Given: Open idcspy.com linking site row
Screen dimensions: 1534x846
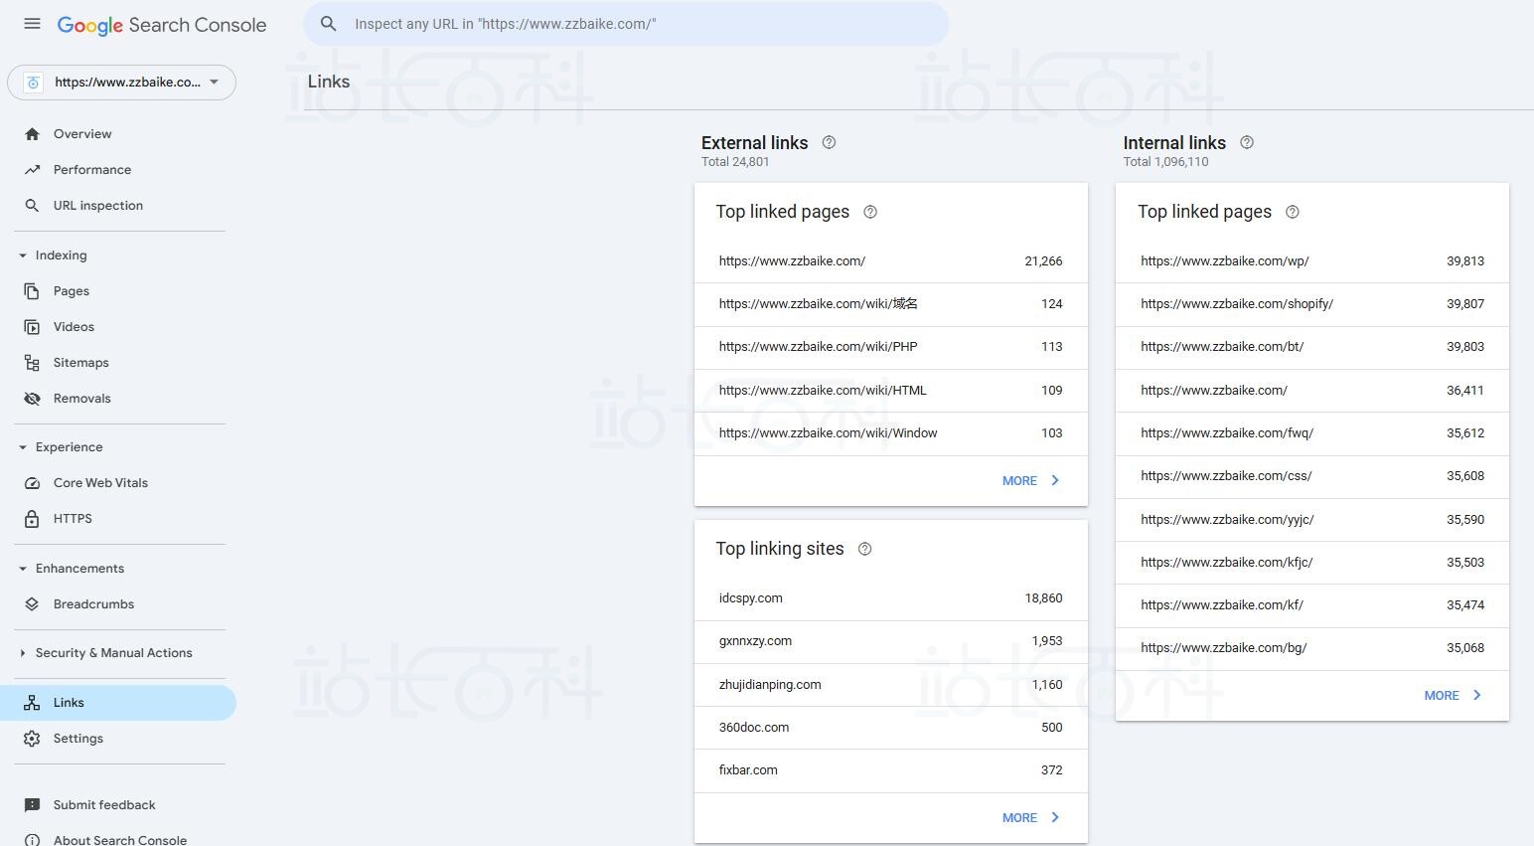Looking at the screenshot, I should coord(891,598).
